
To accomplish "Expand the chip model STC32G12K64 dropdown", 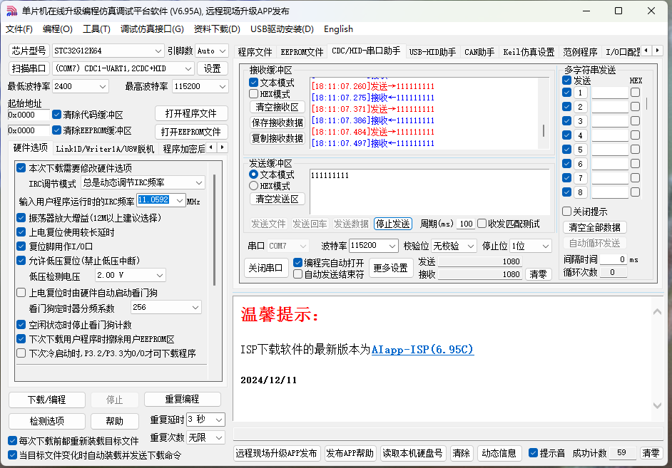I will (158, 51).
